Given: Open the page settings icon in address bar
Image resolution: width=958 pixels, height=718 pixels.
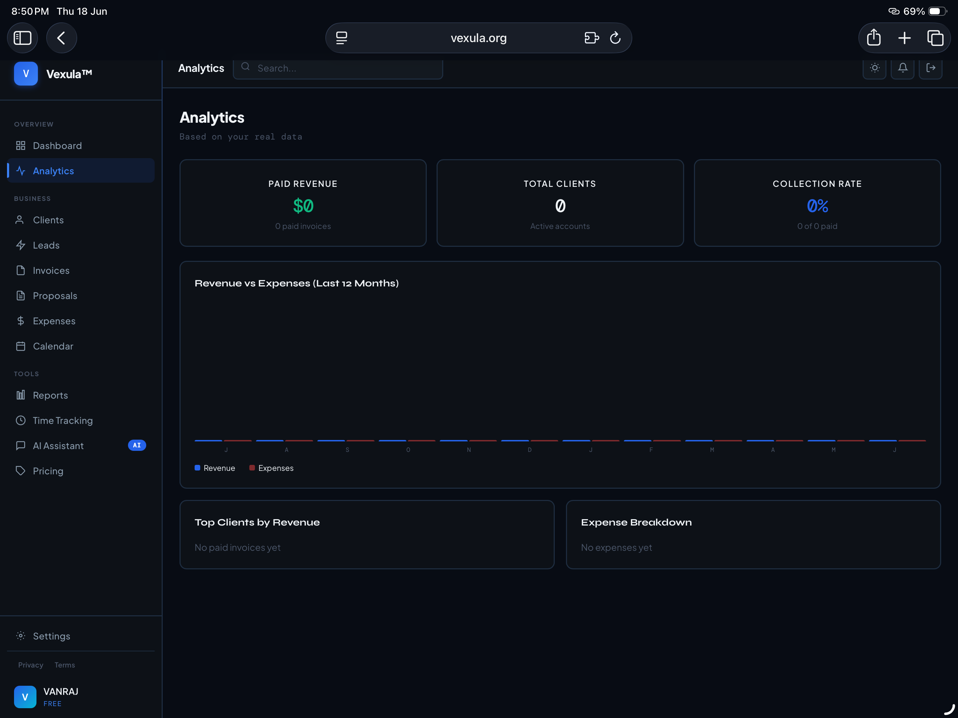Looking at the screenshot, I should [x=342, y=38].
